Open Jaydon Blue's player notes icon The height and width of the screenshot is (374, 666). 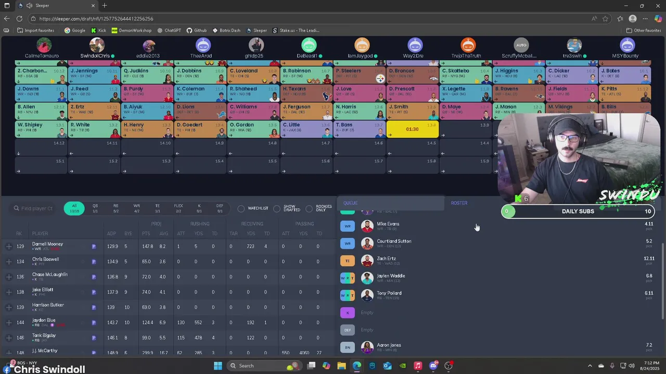(94, 323)
